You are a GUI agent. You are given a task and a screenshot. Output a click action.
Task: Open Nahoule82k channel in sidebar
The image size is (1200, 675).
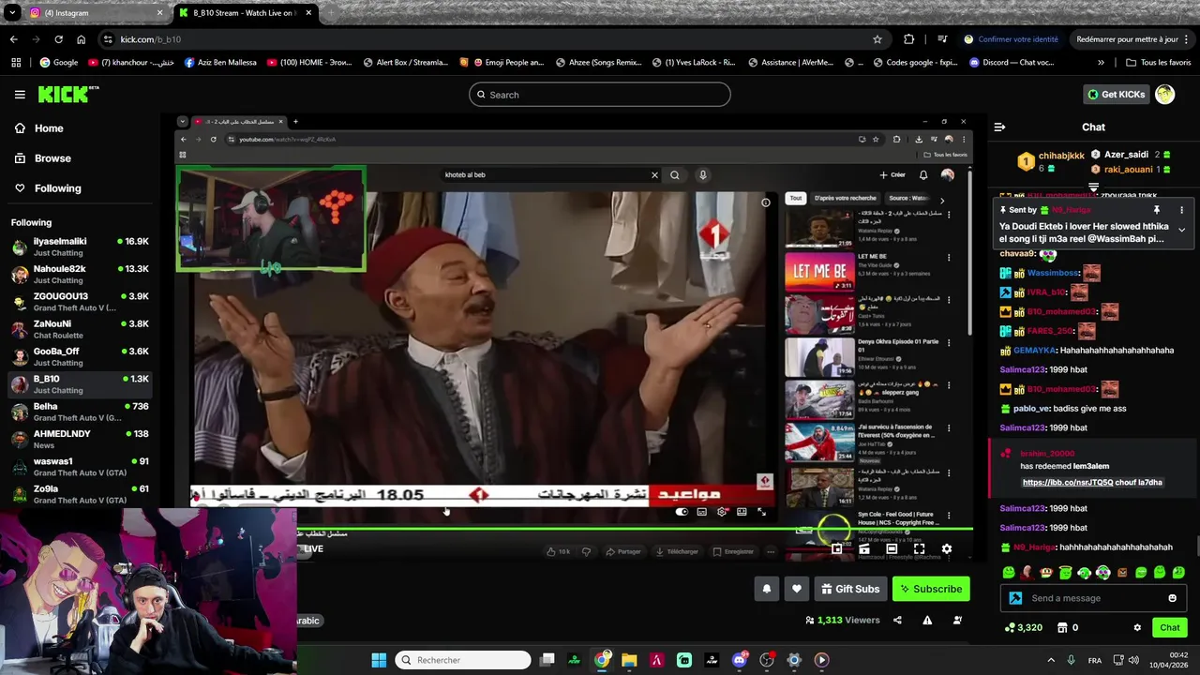point(81,274)
